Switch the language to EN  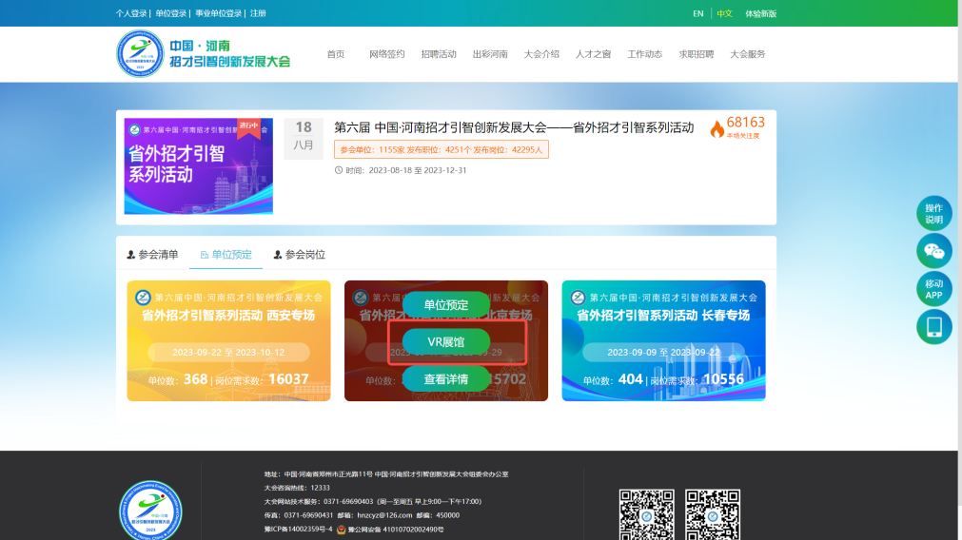click(698, 13)
